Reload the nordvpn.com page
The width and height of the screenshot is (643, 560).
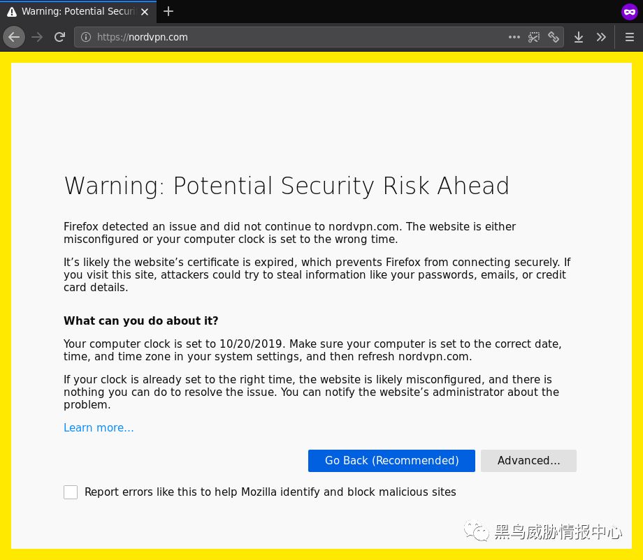[60, 37]
